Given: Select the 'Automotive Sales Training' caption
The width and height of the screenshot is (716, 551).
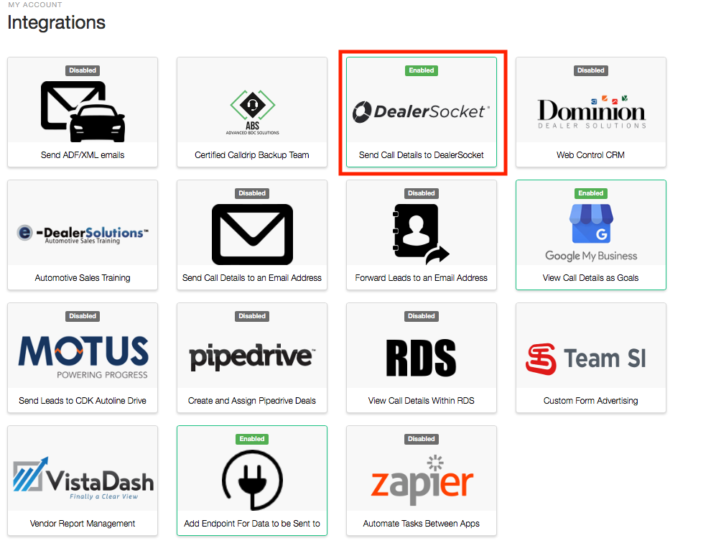Looking at the screenshot, I should 83,278.
